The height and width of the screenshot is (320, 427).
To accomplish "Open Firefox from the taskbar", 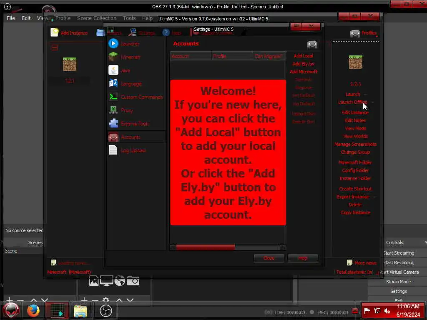I will (x=33, y=311).
